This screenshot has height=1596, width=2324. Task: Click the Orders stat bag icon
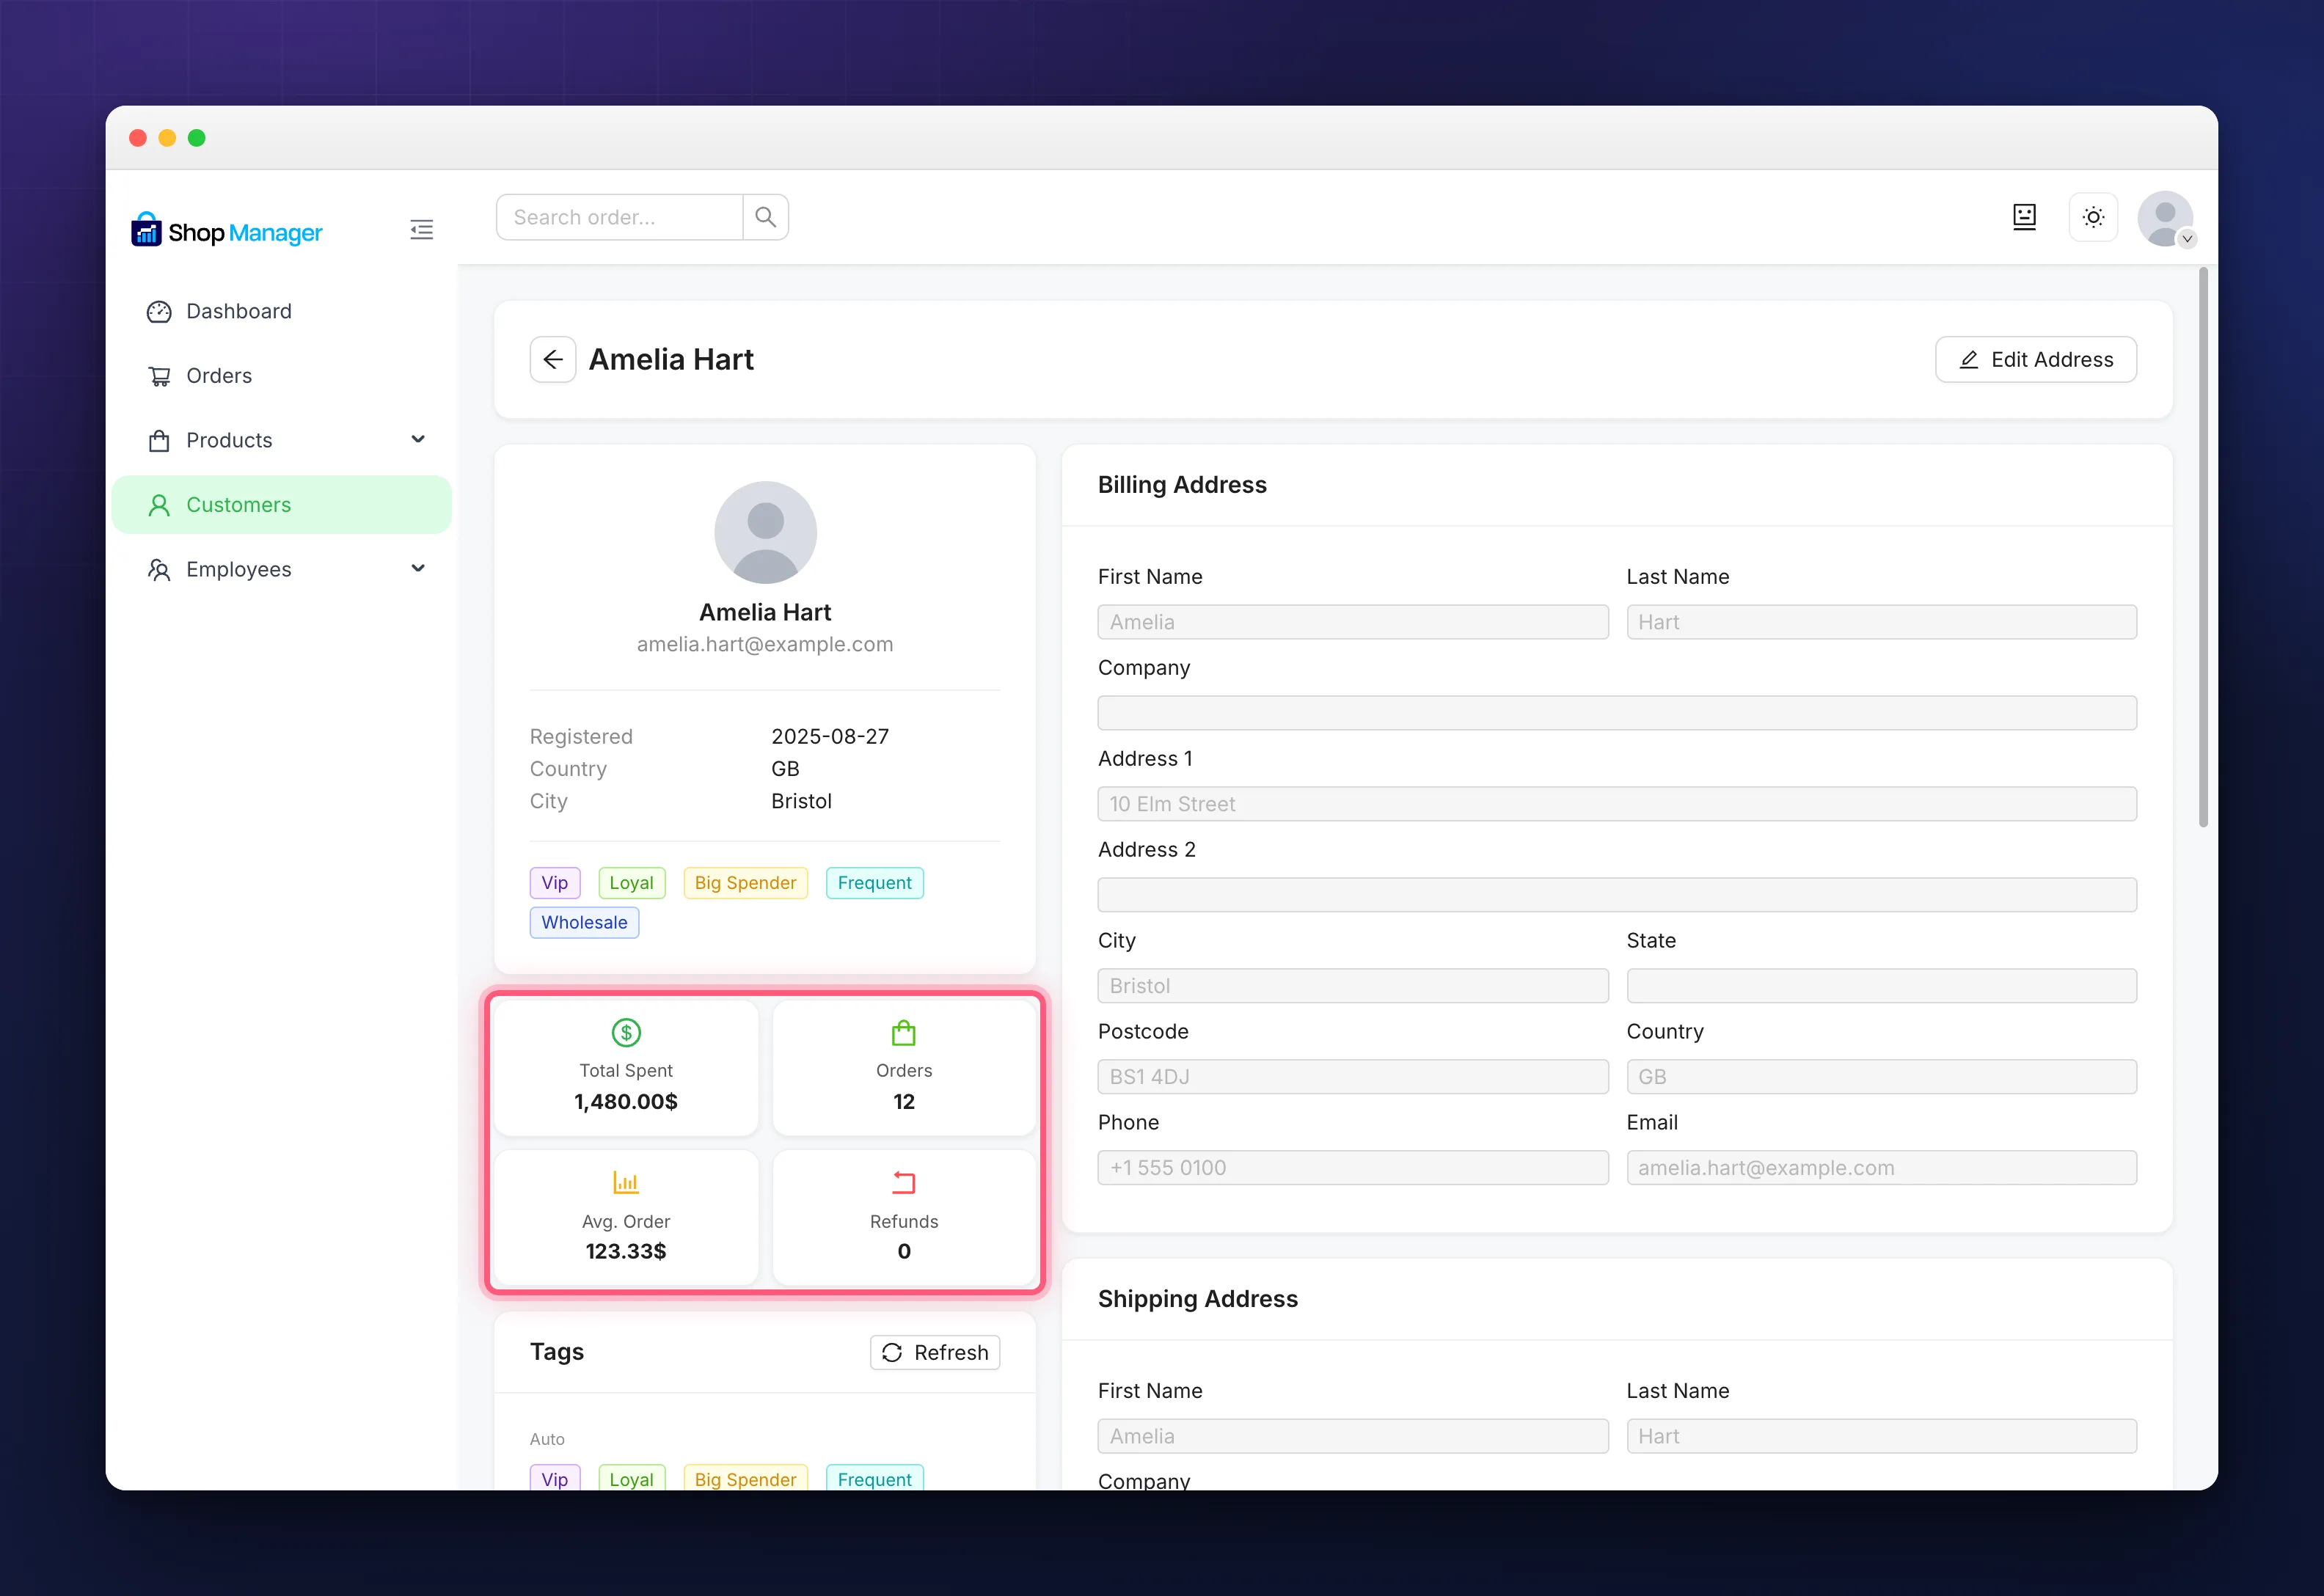(904, 1032)
